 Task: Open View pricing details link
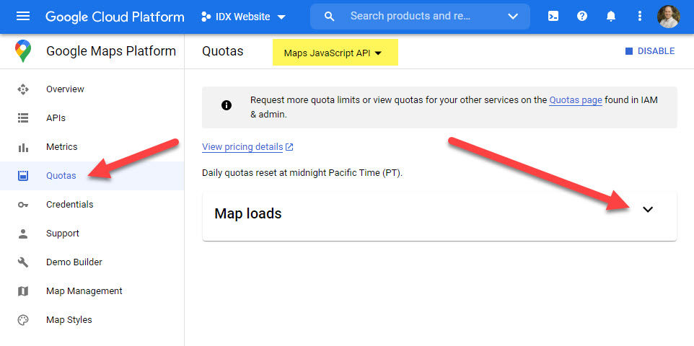pyautogui.click(x=247, y=147)
